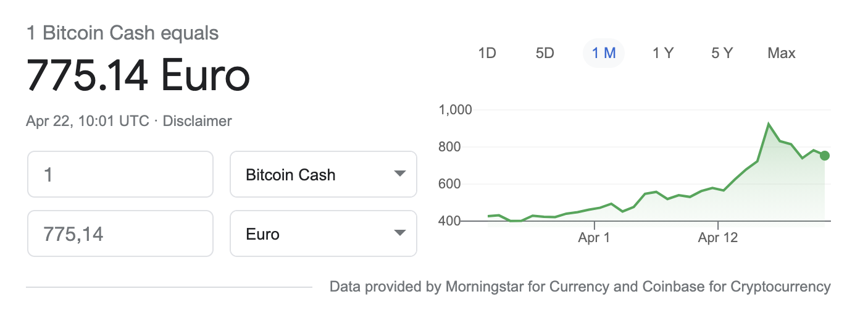Click the price peak on the chart

769,124
